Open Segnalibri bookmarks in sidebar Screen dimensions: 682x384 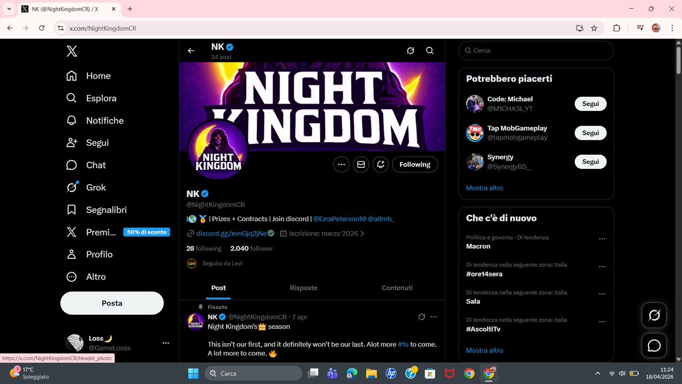[x=96, y=210]
